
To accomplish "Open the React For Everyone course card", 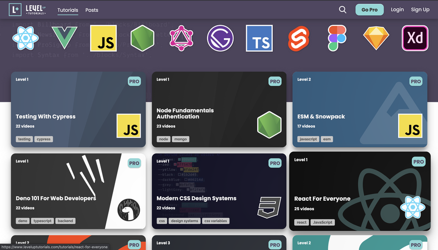I will click(359, 191).
